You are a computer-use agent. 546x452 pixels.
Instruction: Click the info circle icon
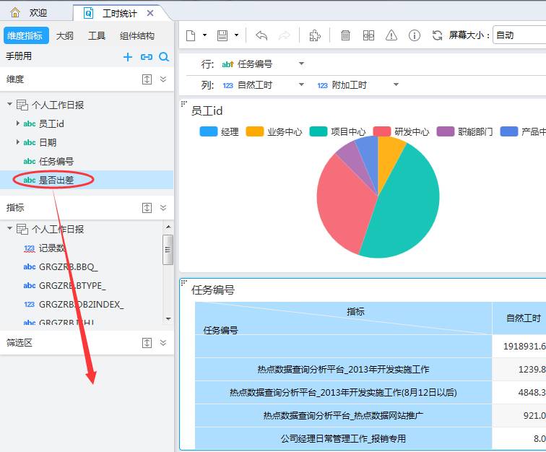(415, 35)
